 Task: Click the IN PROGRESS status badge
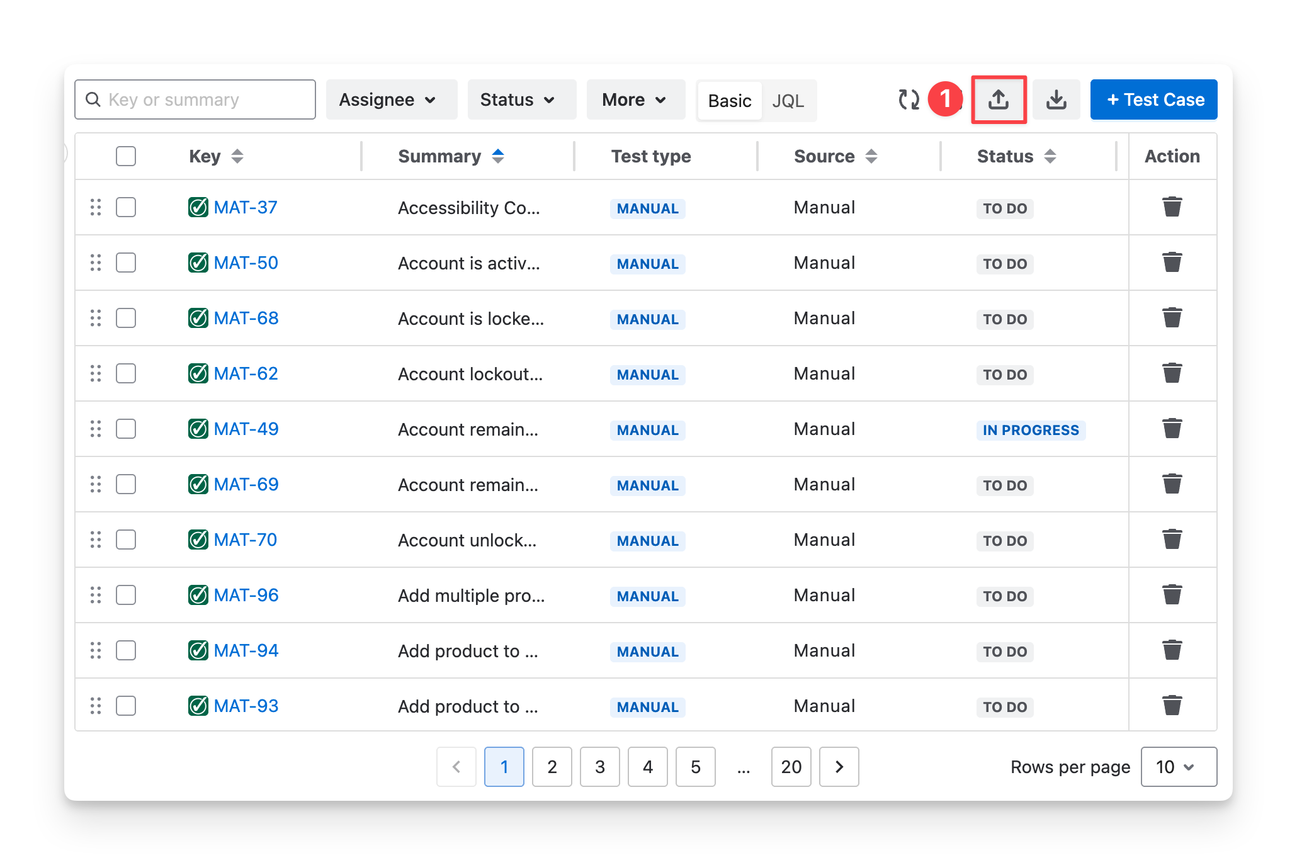tap(1031, 430)
